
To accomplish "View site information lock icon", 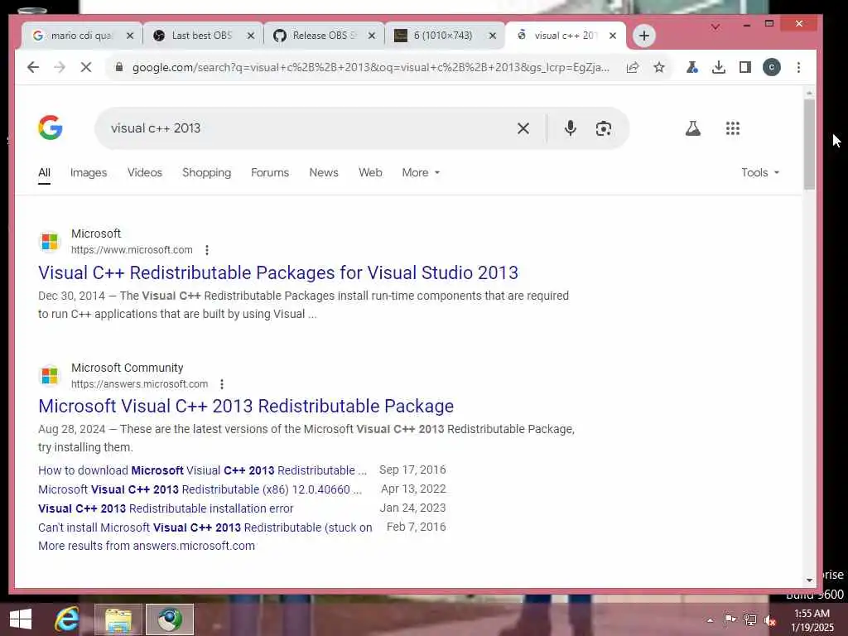I will [x=119, y=67].
